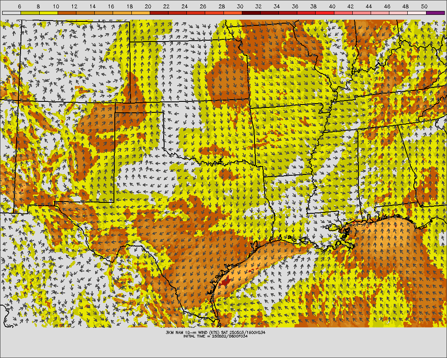Click the light orange swatch between 18 and 20
447x358 pixels.
click(x=141, y=13)
